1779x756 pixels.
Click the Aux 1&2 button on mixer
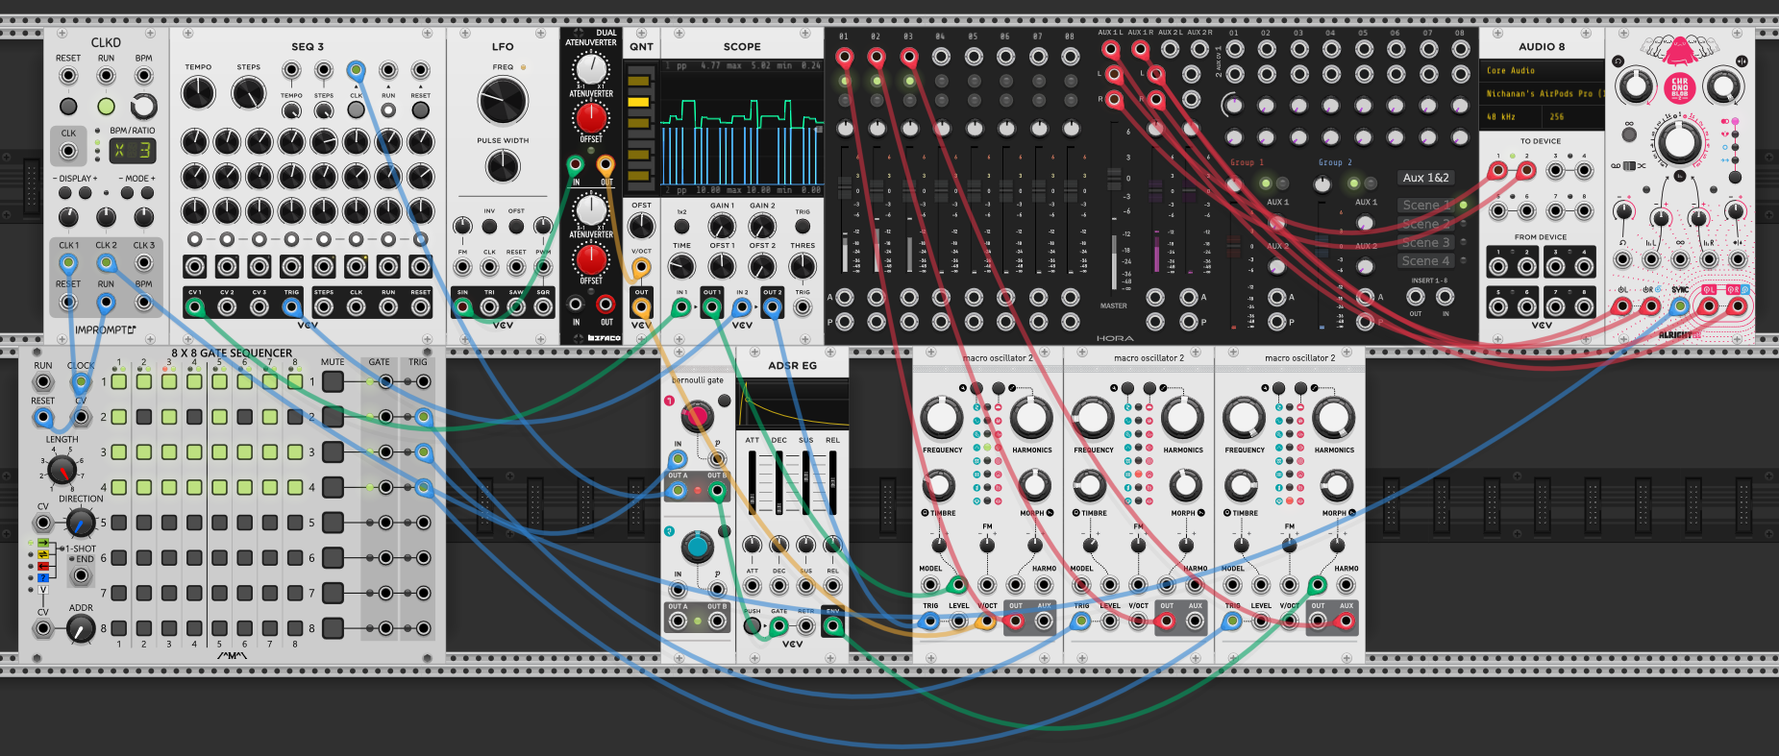(x=1425, y=178)
